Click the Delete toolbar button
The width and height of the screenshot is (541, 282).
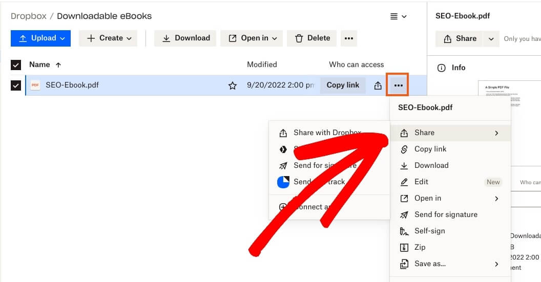coord(311,38)
